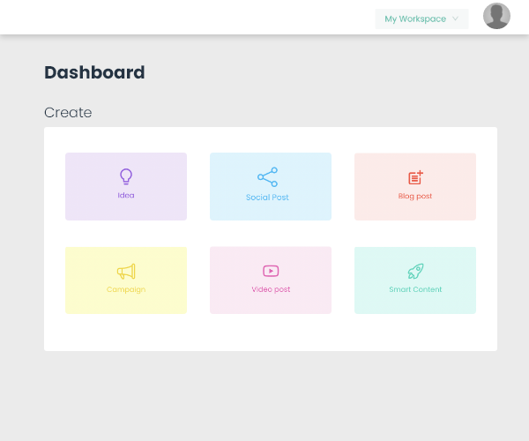Select the Social Post label text
The height and width of the screenshot is (441, 529).
pos(267,198)
